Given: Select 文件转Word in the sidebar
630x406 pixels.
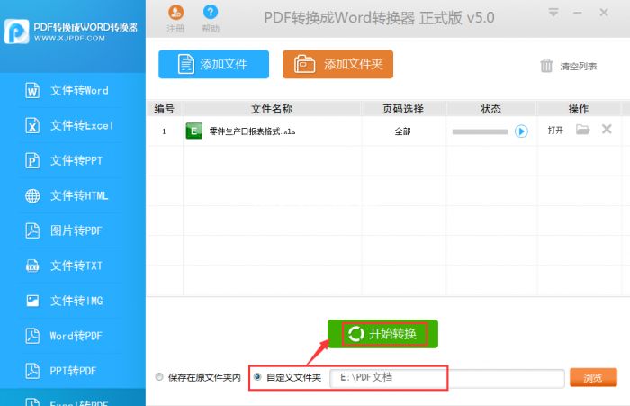Looking at the screenshot, I should (73, 90).
